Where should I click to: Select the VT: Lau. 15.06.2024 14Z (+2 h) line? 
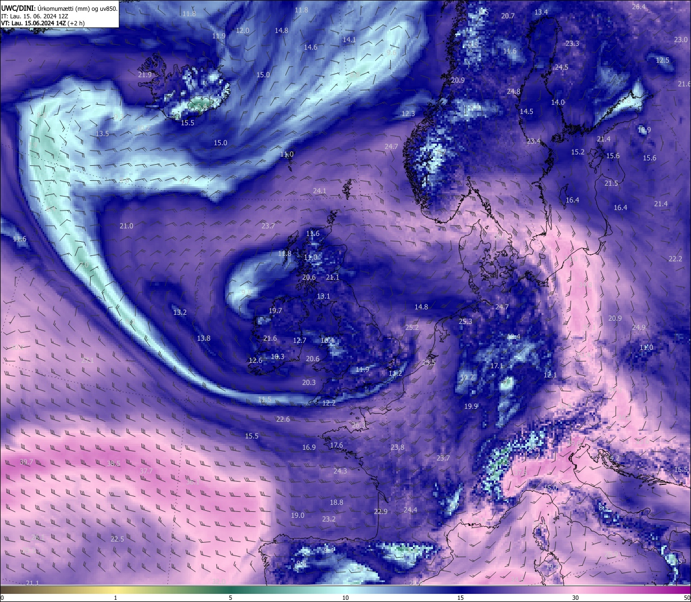pyautogui.click(x=43, y=23)
